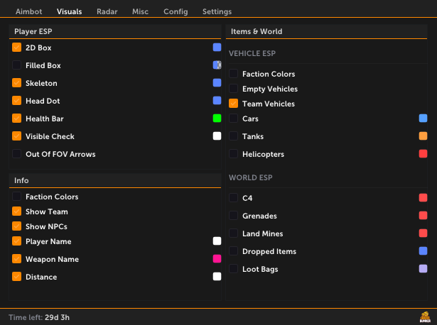Open the Grenades color swatch
Screen dimensions: 437x325
(x=423, y=216)
